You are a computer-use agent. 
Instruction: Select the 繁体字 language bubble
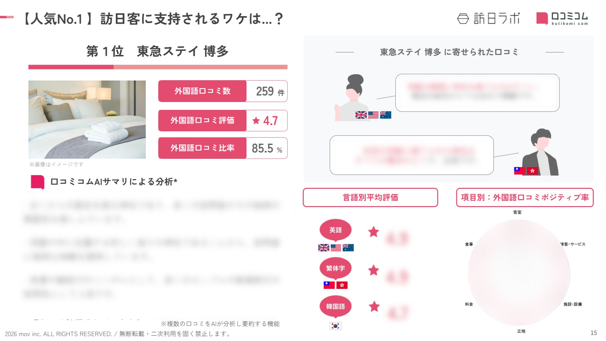pyautogui.click(x=335, y=268)
